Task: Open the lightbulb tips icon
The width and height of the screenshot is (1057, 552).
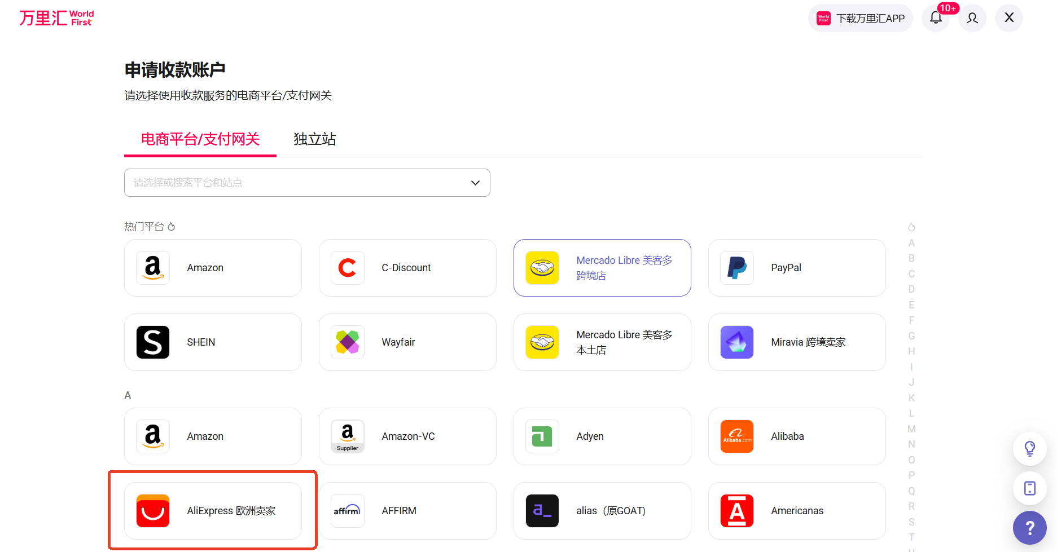Action: [x=1029, y=449]
